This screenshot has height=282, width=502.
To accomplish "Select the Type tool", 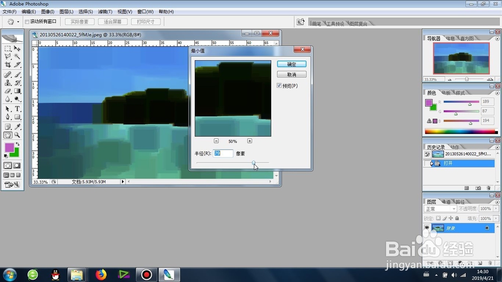I will tap(17, 109).
